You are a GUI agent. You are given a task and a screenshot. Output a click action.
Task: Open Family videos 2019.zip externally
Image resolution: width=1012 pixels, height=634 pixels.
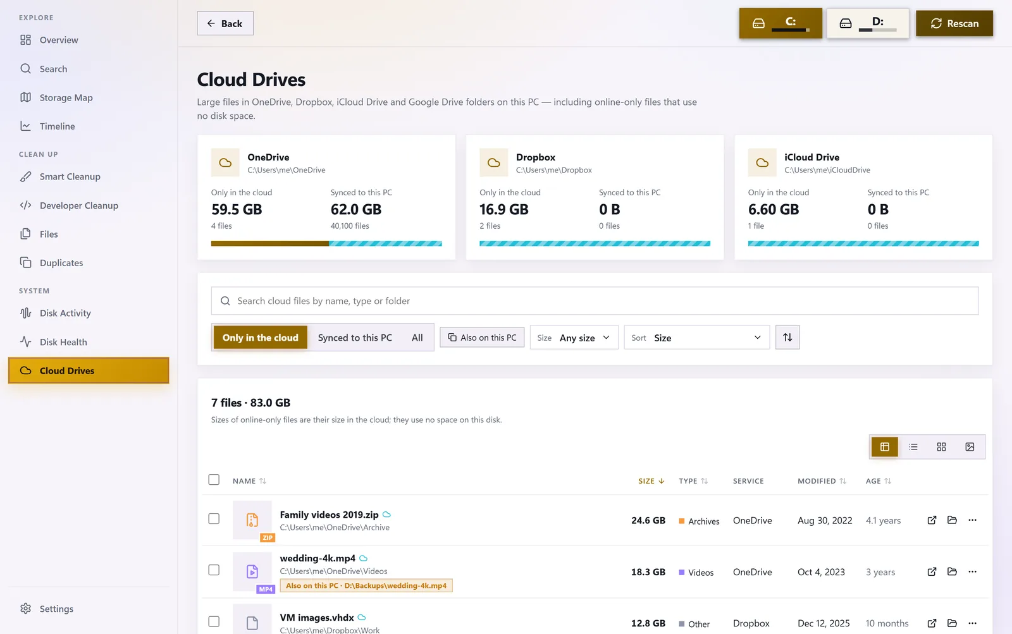[x=932, y=520]
